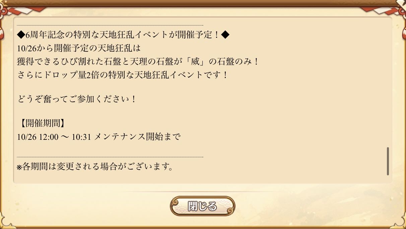Image resolution: width=406 pixels, height=229 pixels.
Task: Click the 【開催期間】 label
Action: (41, 123)
